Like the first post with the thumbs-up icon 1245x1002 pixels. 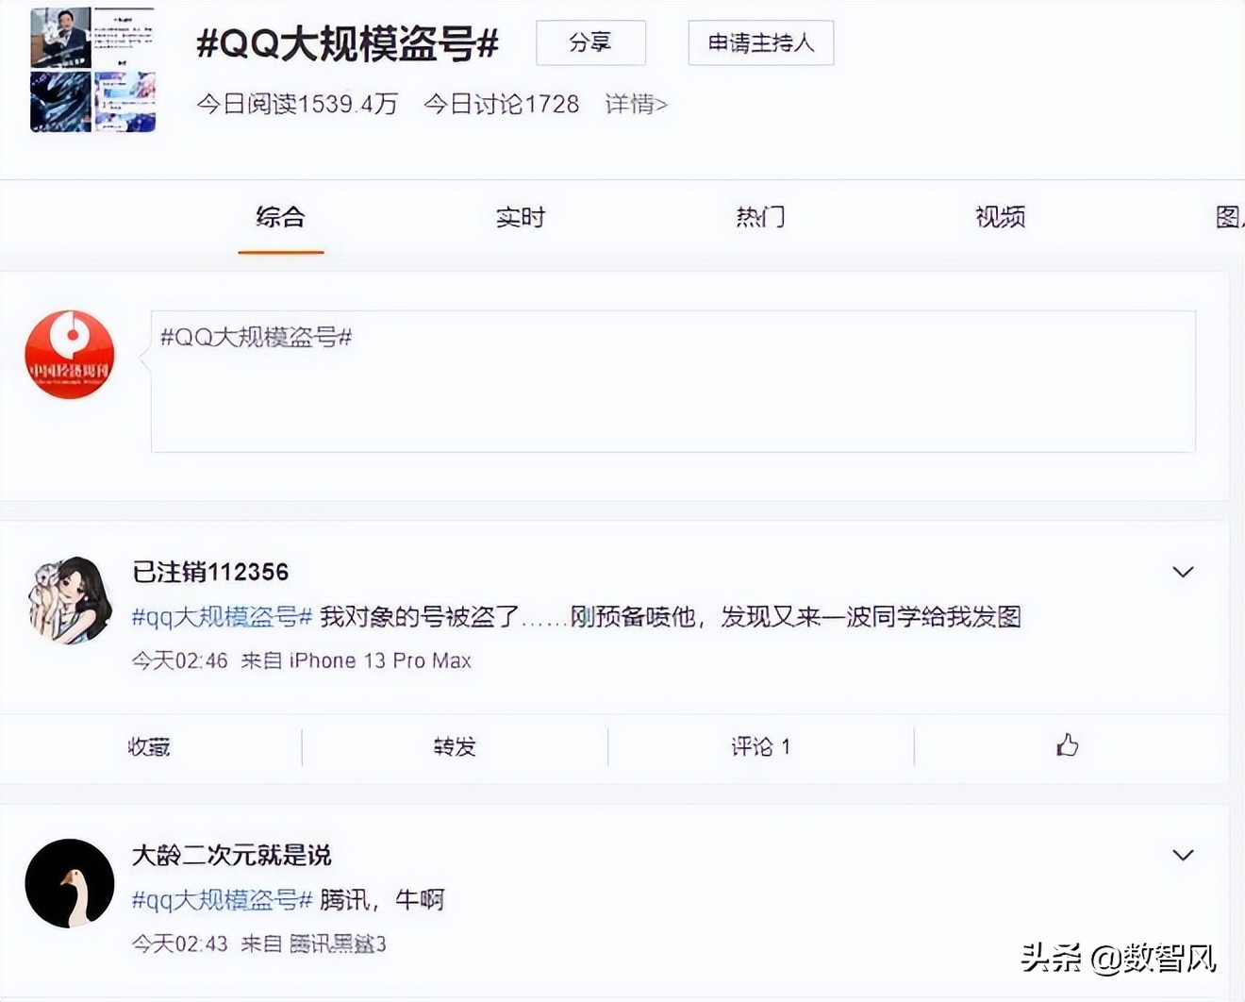point(1067,746)
